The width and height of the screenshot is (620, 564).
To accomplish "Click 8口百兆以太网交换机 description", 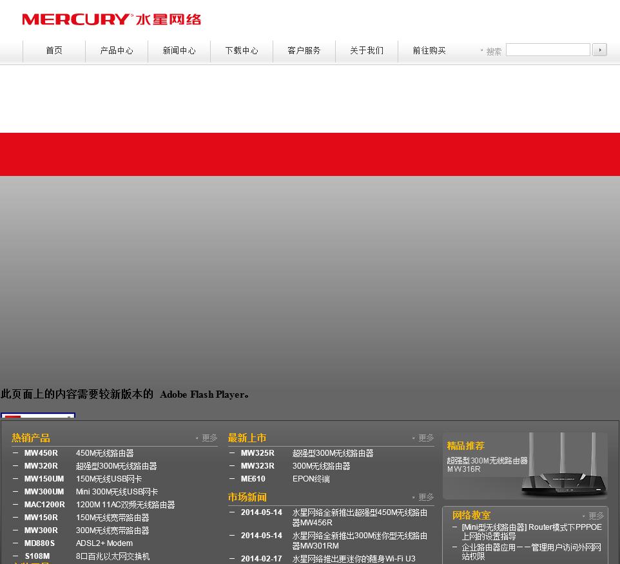I will [x=113, y=556].
